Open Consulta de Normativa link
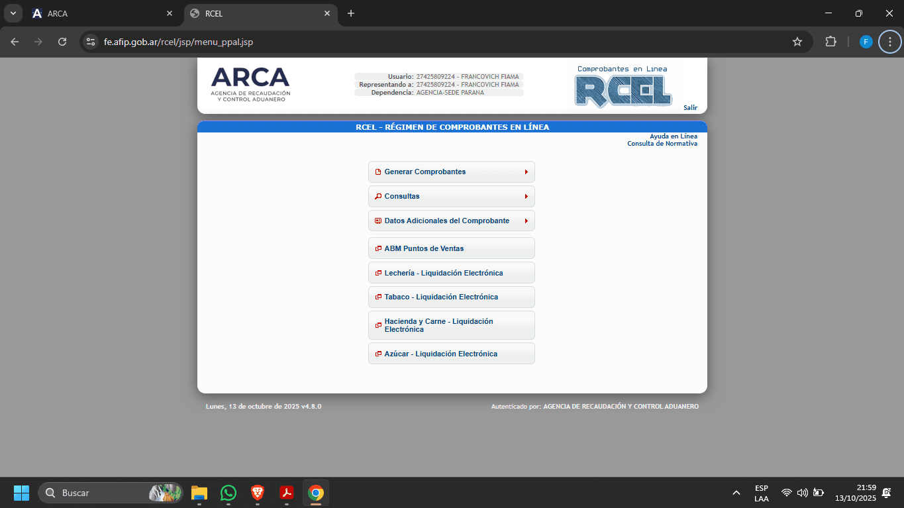This screenshot has width=904, height=508. [x=662, y=144]
